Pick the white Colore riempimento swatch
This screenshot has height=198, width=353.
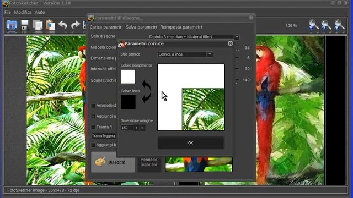click(x=128, y=76)
